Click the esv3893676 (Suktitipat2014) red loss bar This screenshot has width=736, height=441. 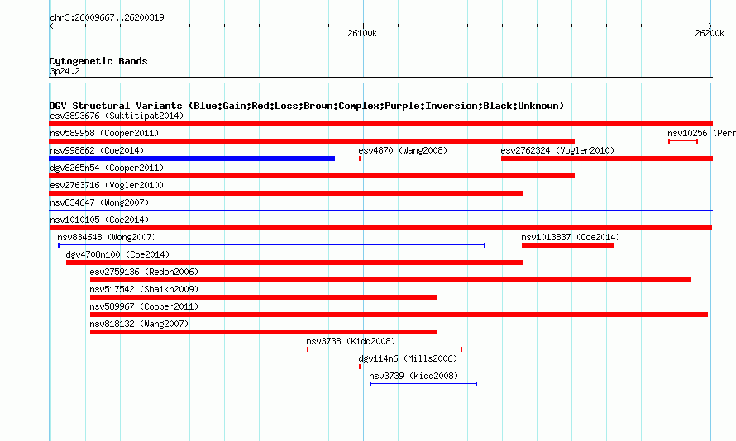point(380,124)
